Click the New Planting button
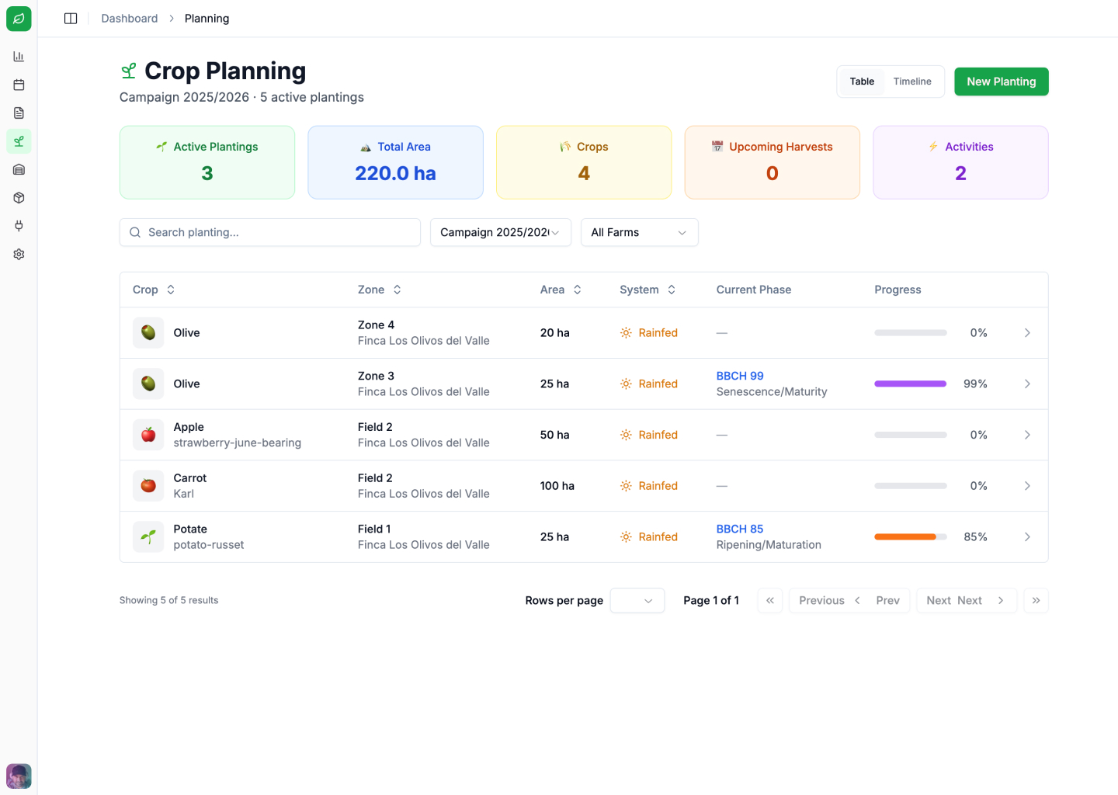This screenshot has height=795, width=1118. pos(1001,81)
